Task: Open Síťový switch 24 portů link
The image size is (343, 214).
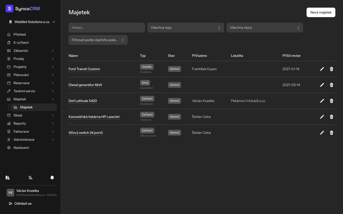Action: (86, 133)
